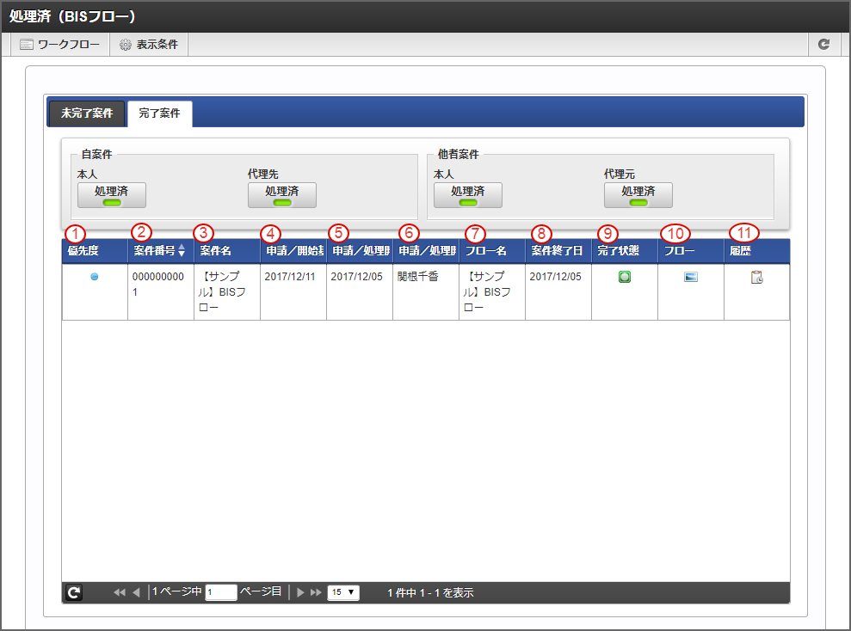The width and height of the screenshot is (851, 631).
Task: Open the rows-per-page dropdown showing 15
Action: click(343, 592)
